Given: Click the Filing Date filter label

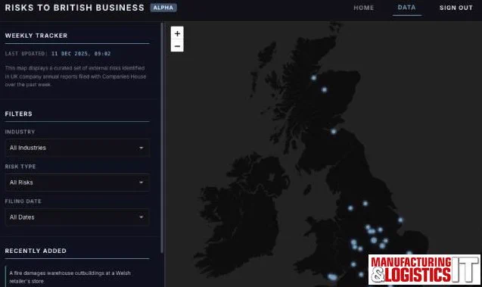Looking at the screenshot, I should coord(23,201).
